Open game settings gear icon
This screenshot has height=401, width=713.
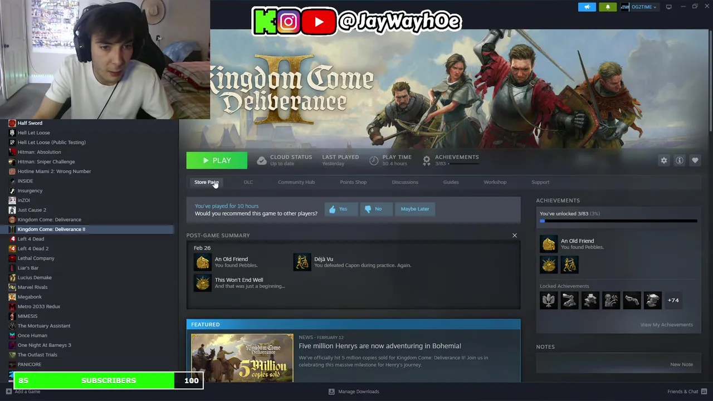coord(664,160)
